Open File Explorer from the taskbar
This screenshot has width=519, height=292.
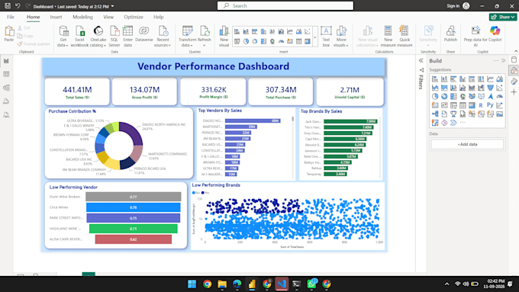(x=222, y=284)
